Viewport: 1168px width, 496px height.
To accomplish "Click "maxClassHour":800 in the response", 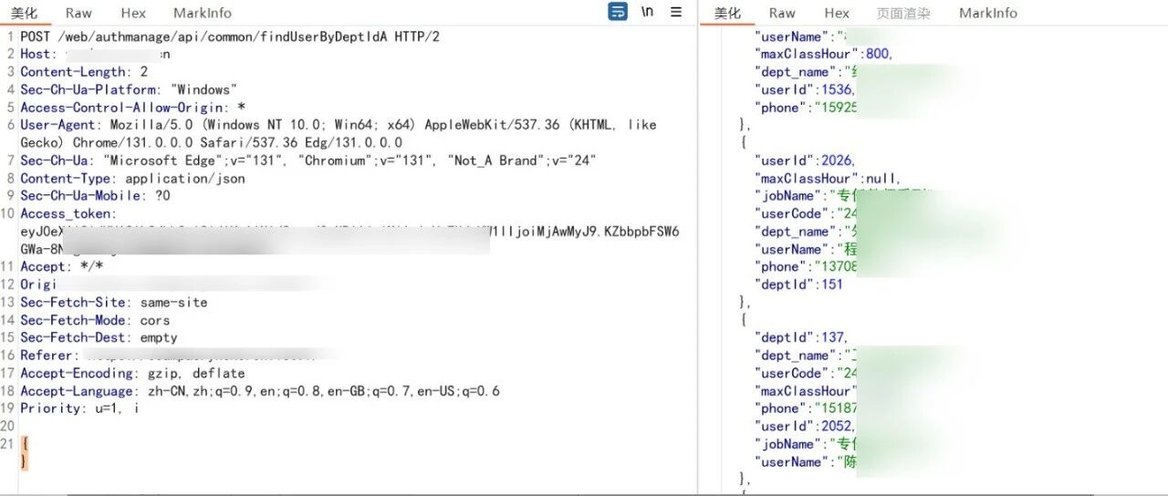I will [823, 54].
